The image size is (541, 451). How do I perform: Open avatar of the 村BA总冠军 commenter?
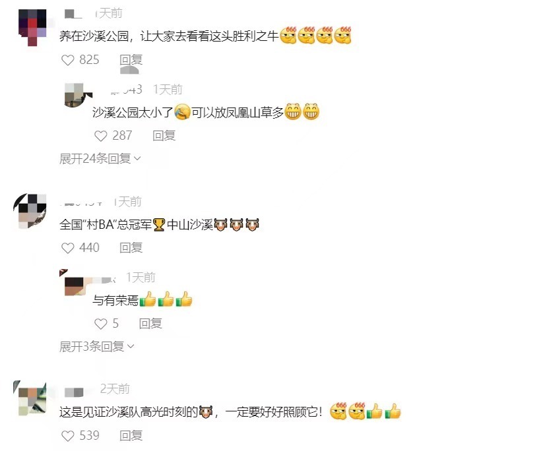30,211
